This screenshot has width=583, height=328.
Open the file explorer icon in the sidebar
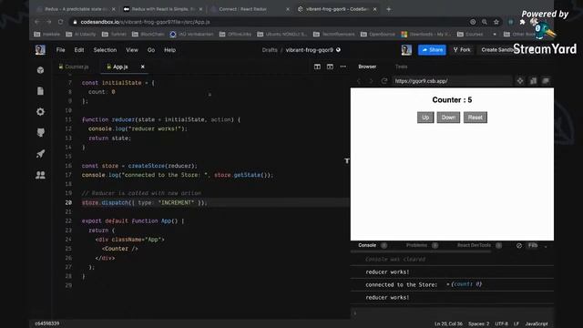tap(40, 91)
